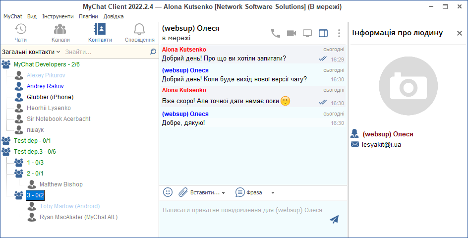Image resolution: width=468 pixels, height=238 pixels.
Task: Select contact Andrey Rakov
Action: [45, 86]
